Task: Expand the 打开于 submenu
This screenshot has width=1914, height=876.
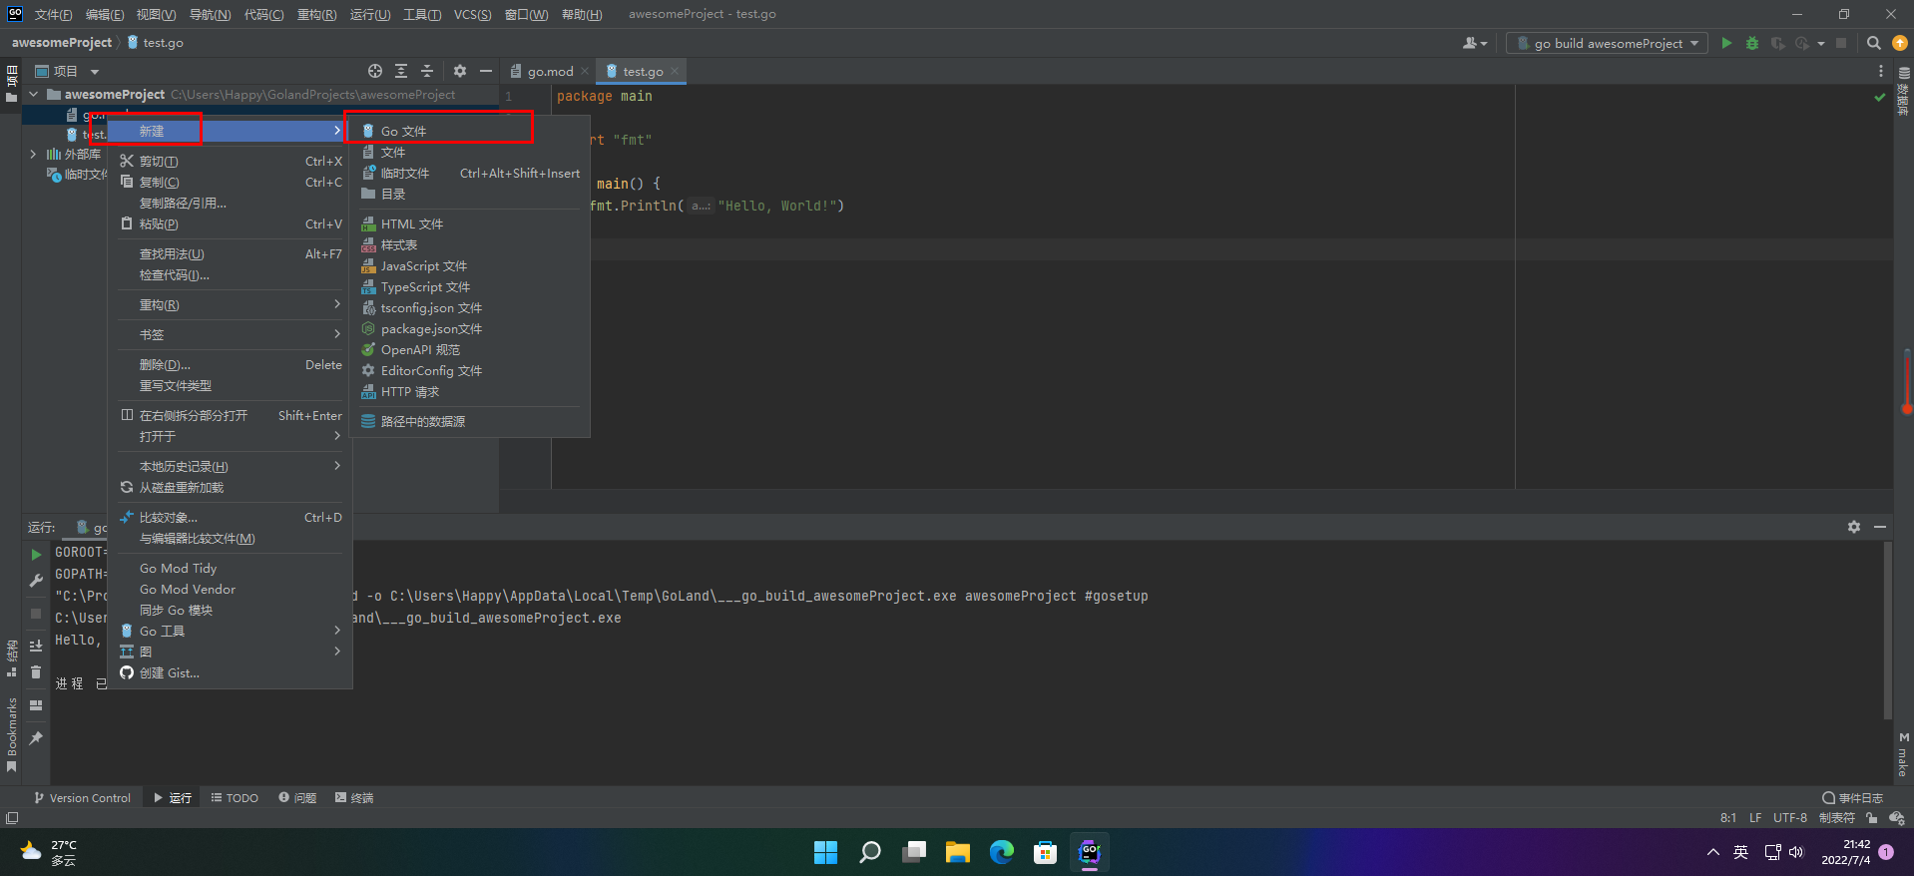Action: (231, 436)
